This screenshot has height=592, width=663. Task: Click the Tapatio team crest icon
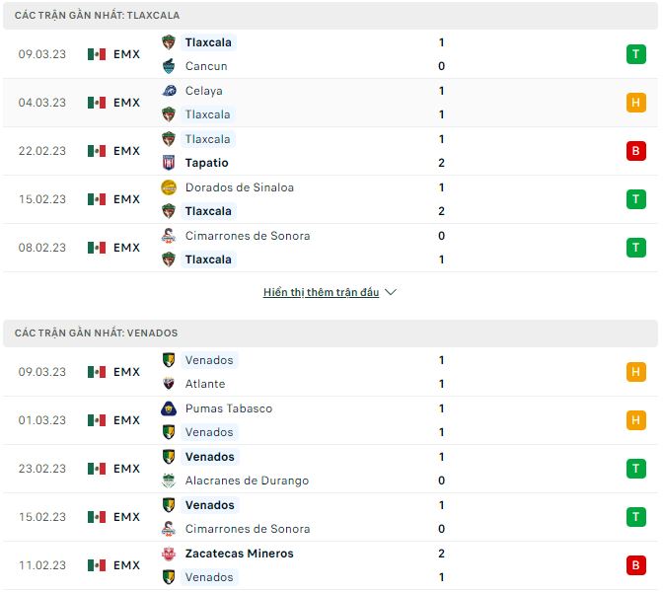(169, 163)
